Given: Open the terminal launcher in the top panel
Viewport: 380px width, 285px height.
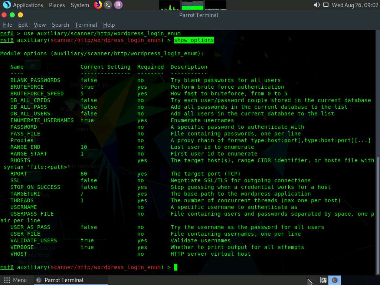Looking at the screenshot, I should (x=108, y=5).
